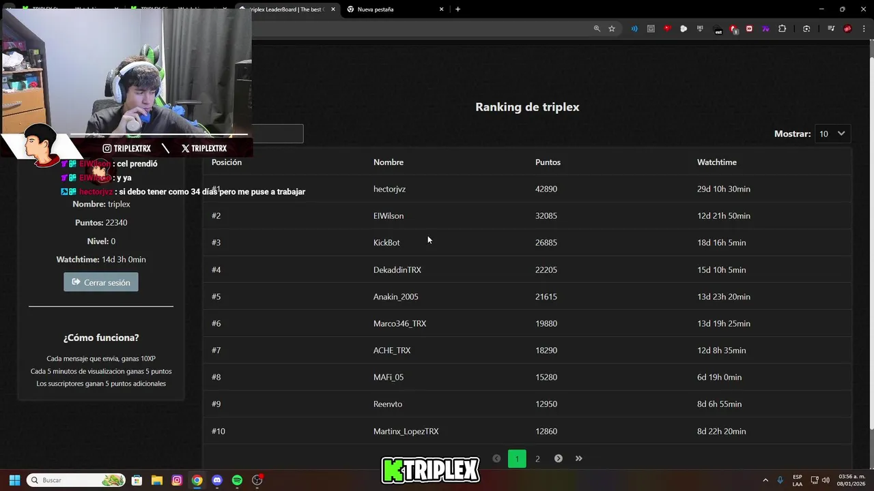Viewport: 874px width, 491px height.
Task: Open the red fast-forward extension icon
Action: click(x=749, y=29)
